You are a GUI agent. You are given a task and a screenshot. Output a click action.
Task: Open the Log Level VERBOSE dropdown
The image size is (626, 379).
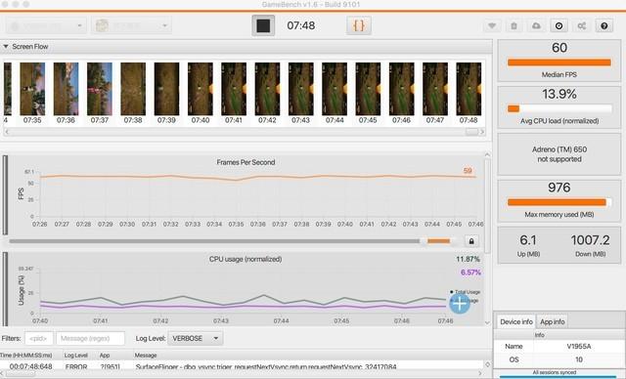click(x=196, y=338)
